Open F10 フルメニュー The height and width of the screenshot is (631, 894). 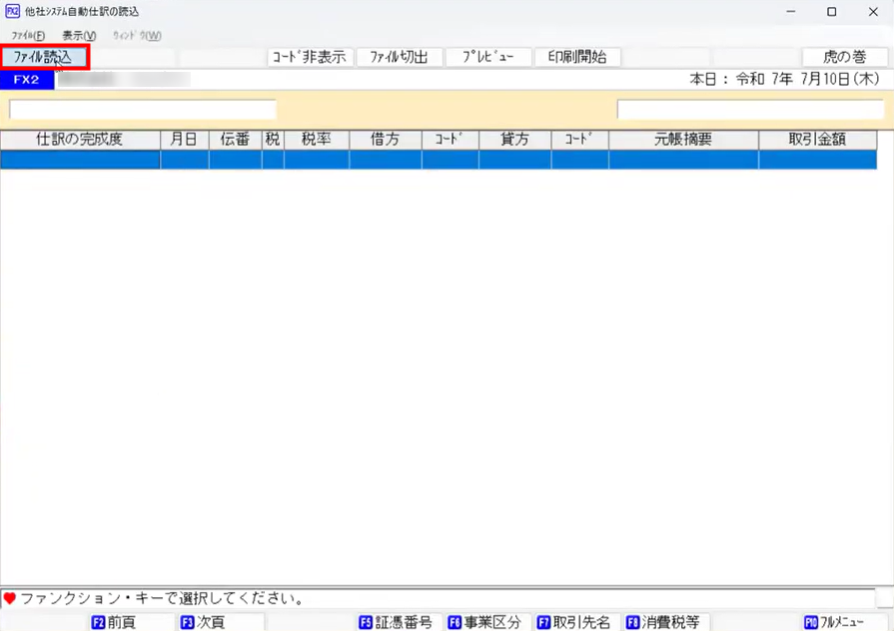834,622
